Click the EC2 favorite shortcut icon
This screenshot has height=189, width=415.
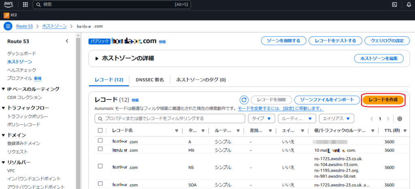(6, 16)
